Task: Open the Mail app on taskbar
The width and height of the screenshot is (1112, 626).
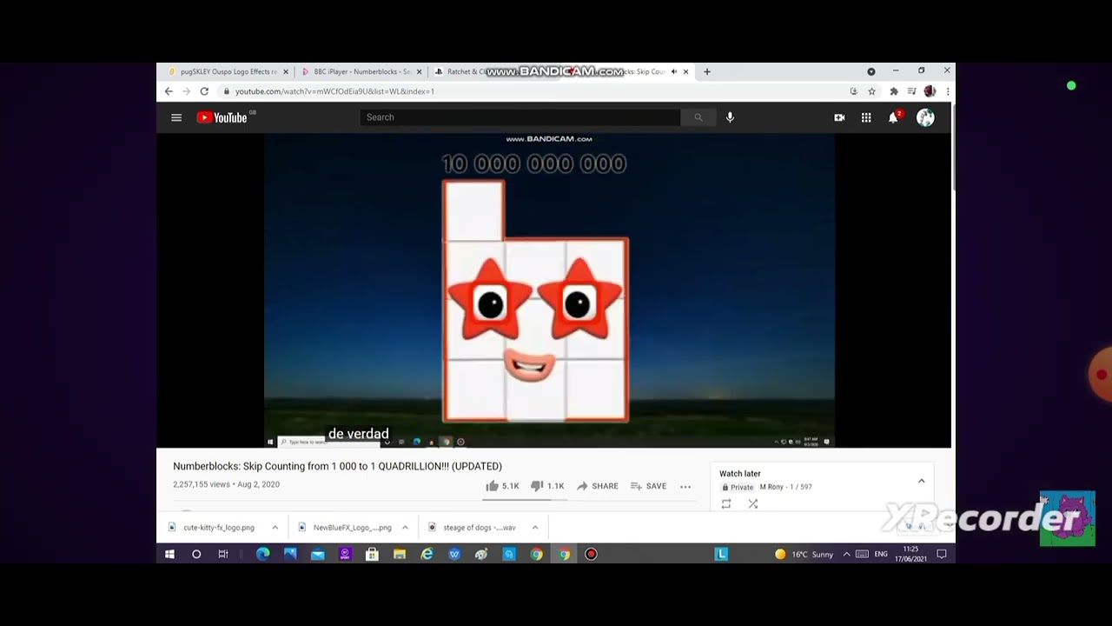Action: (318, 554)
